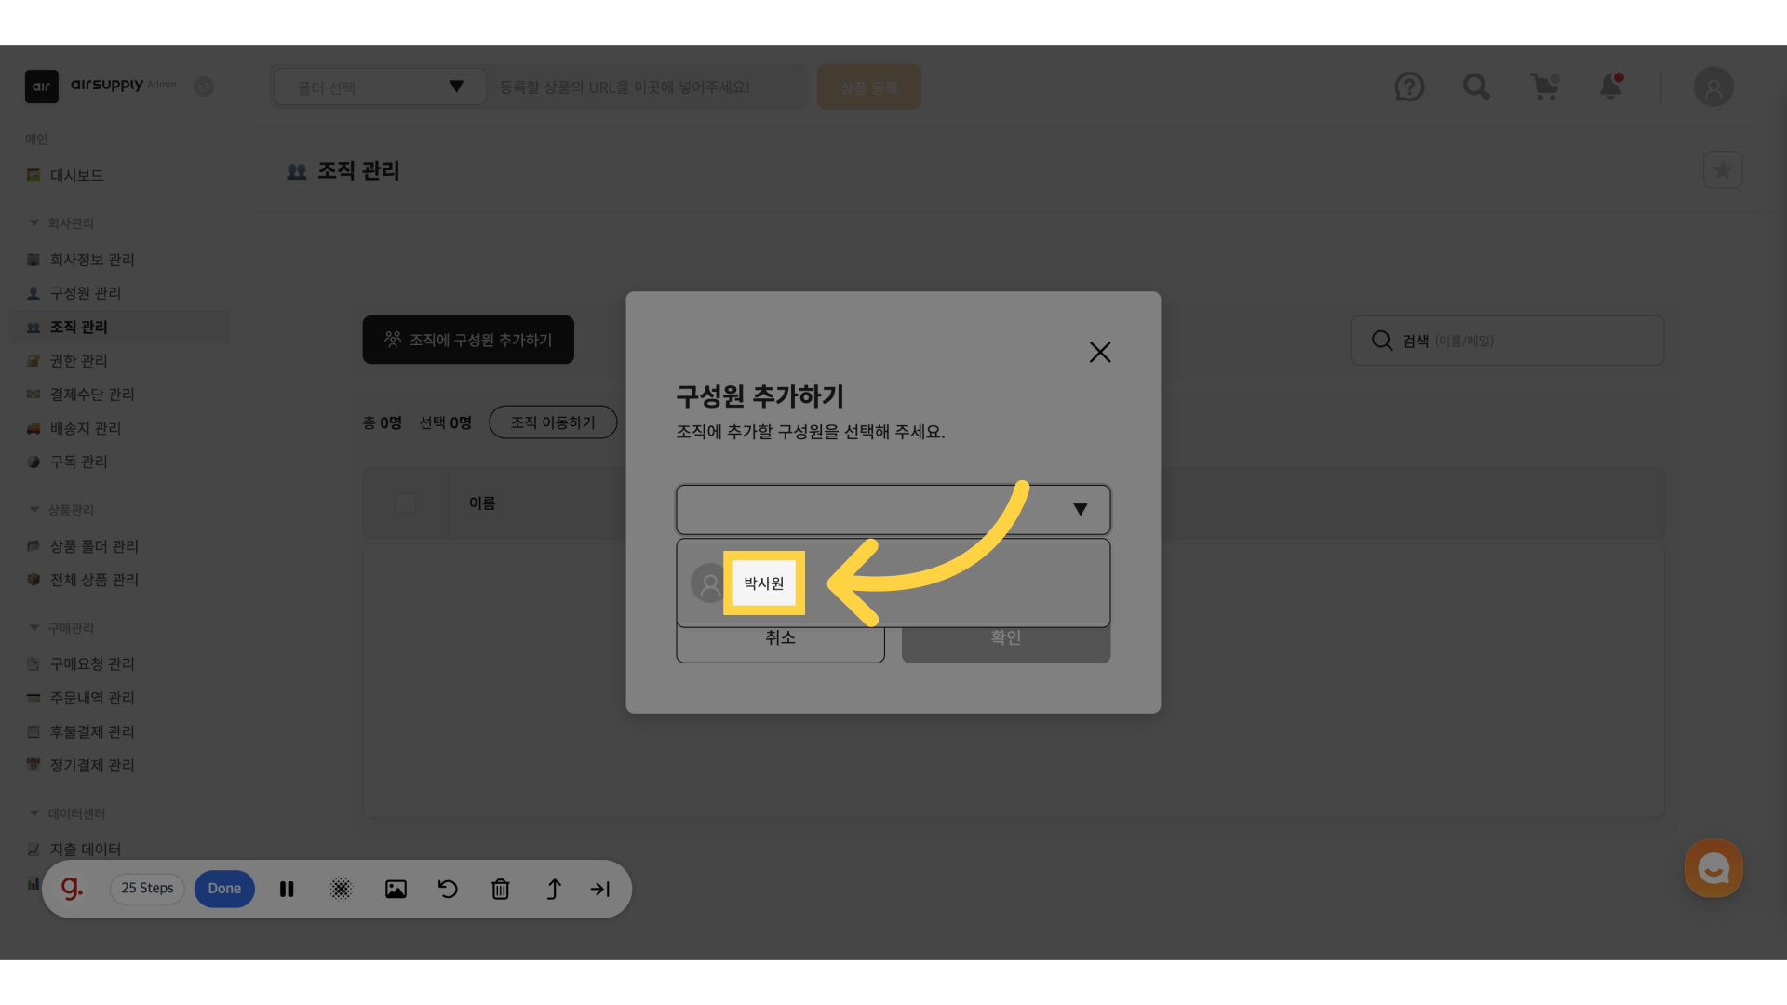Click the user profile avatar icon
1787x1005 pixels.
click(x=1713, y=87)
